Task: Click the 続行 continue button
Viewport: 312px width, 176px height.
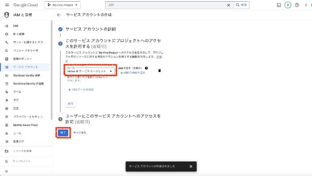Action: coord(70,104)
